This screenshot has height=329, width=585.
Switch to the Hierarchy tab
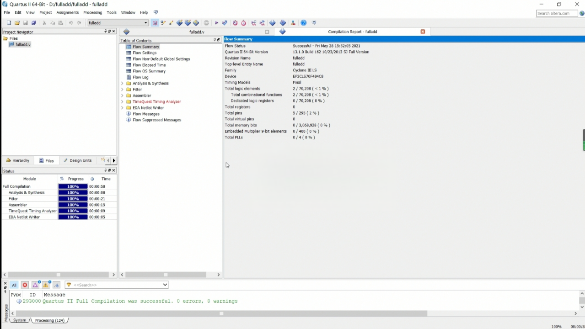[x=18, y=161]
